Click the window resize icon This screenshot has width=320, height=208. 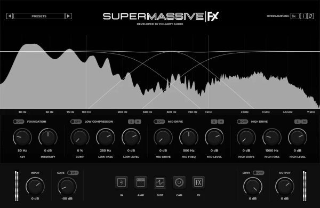tap(310, 16)
